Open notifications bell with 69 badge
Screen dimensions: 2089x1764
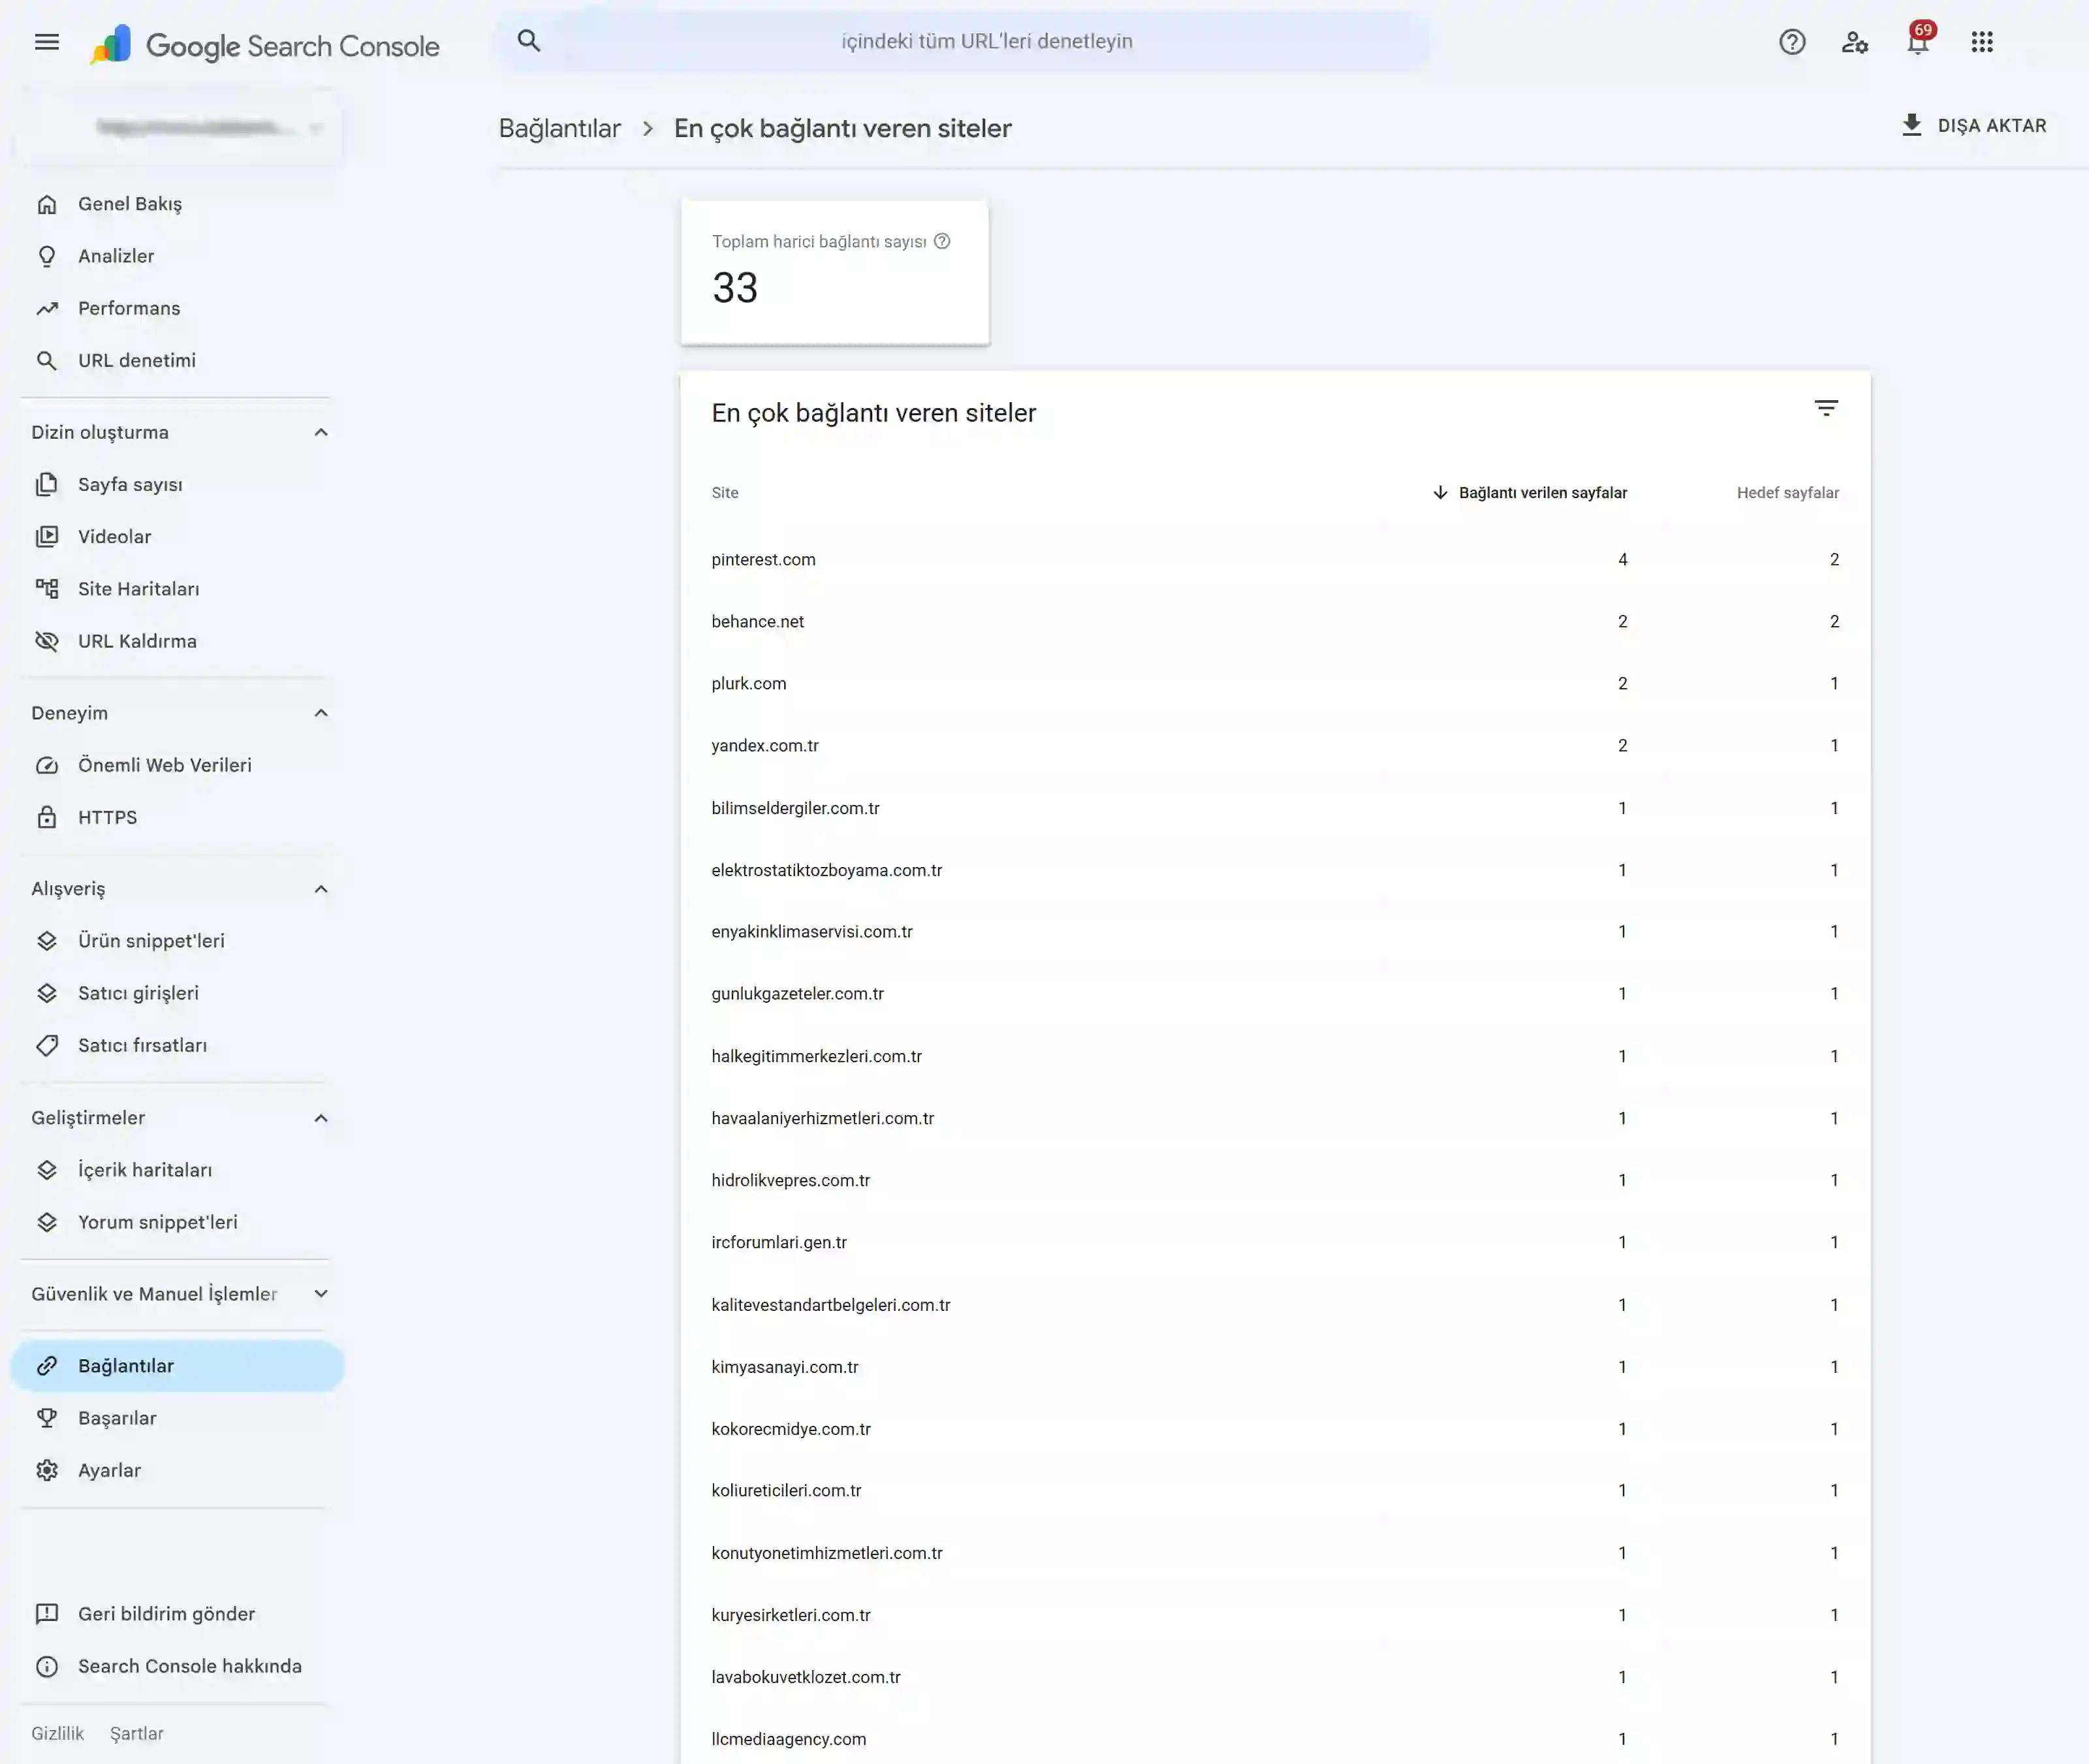tap(1918, 41)
